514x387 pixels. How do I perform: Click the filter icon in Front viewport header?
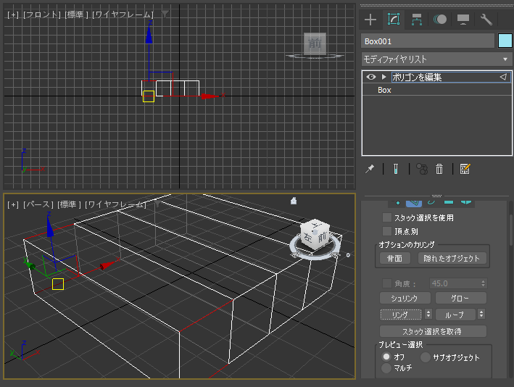(x=165, y=14)
